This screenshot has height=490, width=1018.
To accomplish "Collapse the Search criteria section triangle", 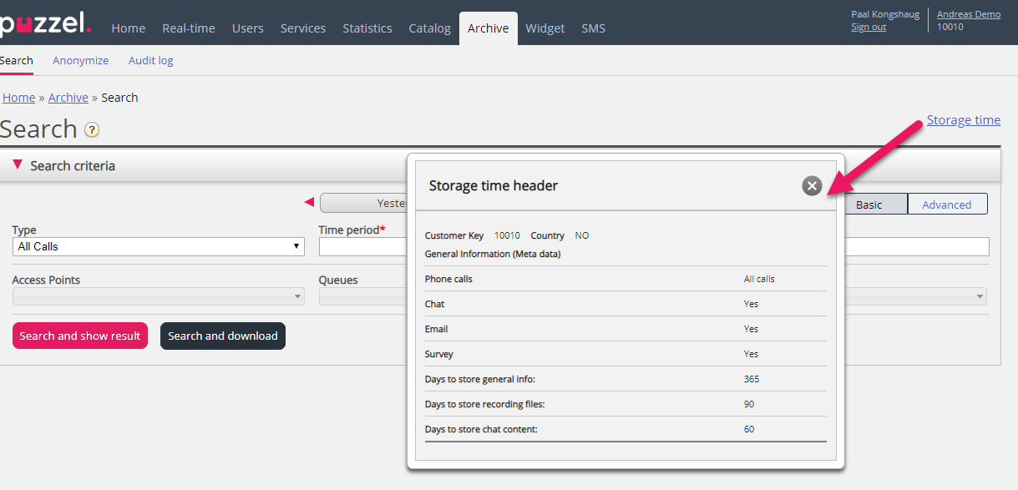I will click(18, 165).
